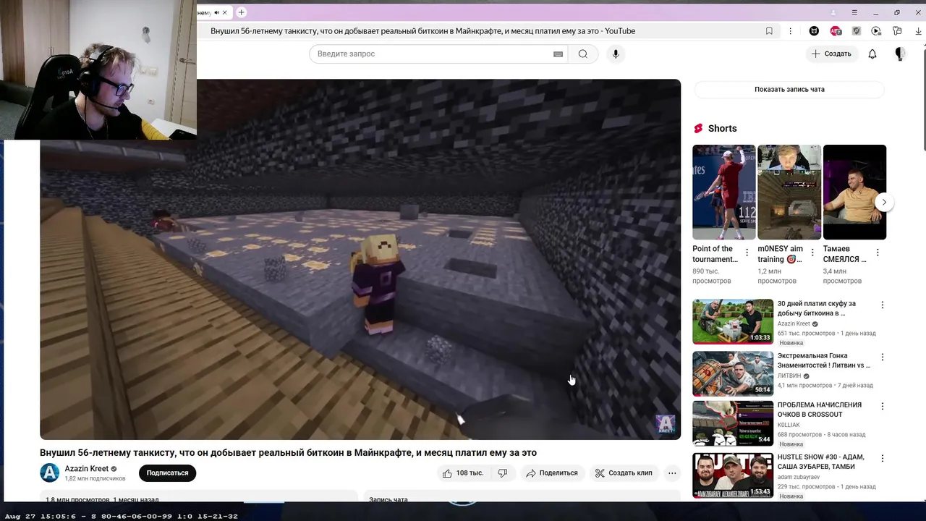Open Экстремальная Гонка Знаменитостей thumbnail
The height and width of the screenshot is (521, 926).
(x=733, y=373)
